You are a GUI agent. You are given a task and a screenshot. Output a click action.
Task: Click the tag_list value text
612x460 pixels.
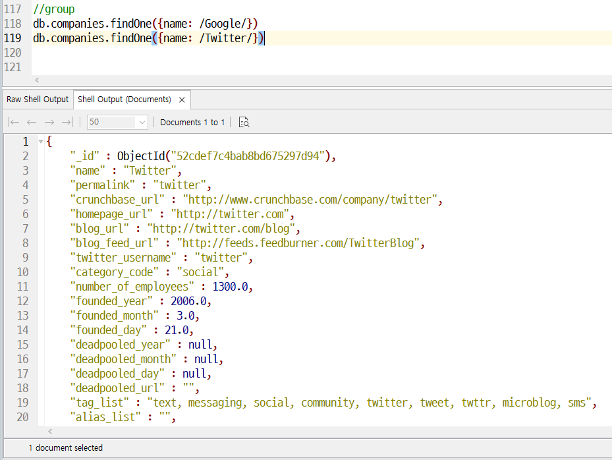369,403
